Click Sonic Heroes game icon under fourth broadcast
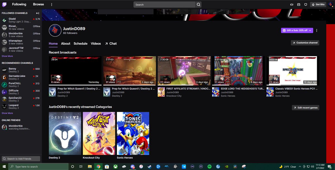 pyautogui.click(x=216, y=92)
